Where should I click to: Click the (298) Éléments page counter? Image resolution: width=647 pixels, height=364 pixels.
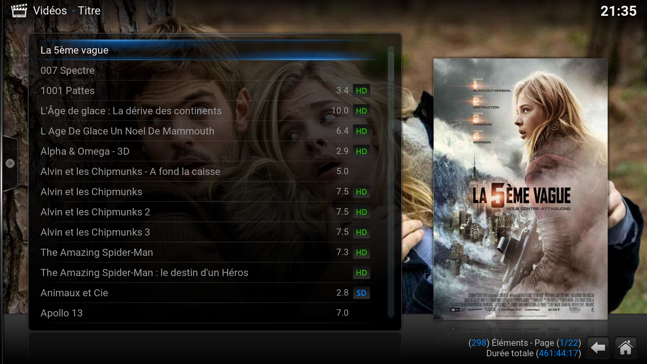pos(525,343)
